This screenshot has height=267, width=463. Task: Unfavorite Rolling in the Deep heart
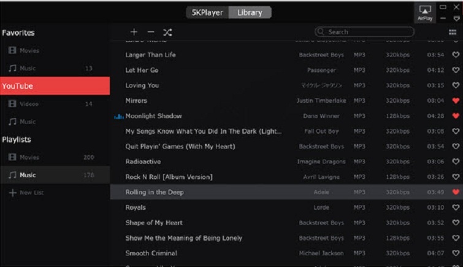455,192
